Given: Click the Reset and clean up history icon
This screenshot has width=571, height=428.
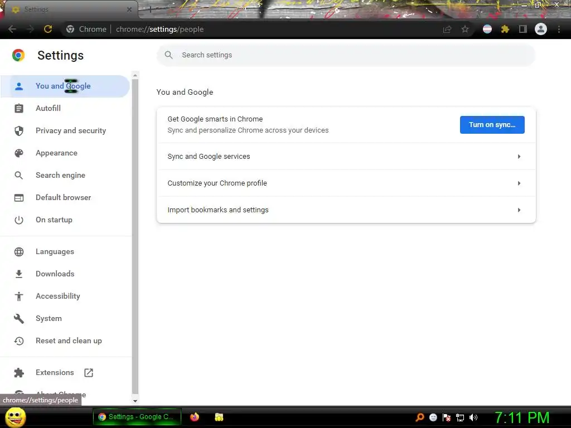Looking at the screenshot, I should coord(19,341).
